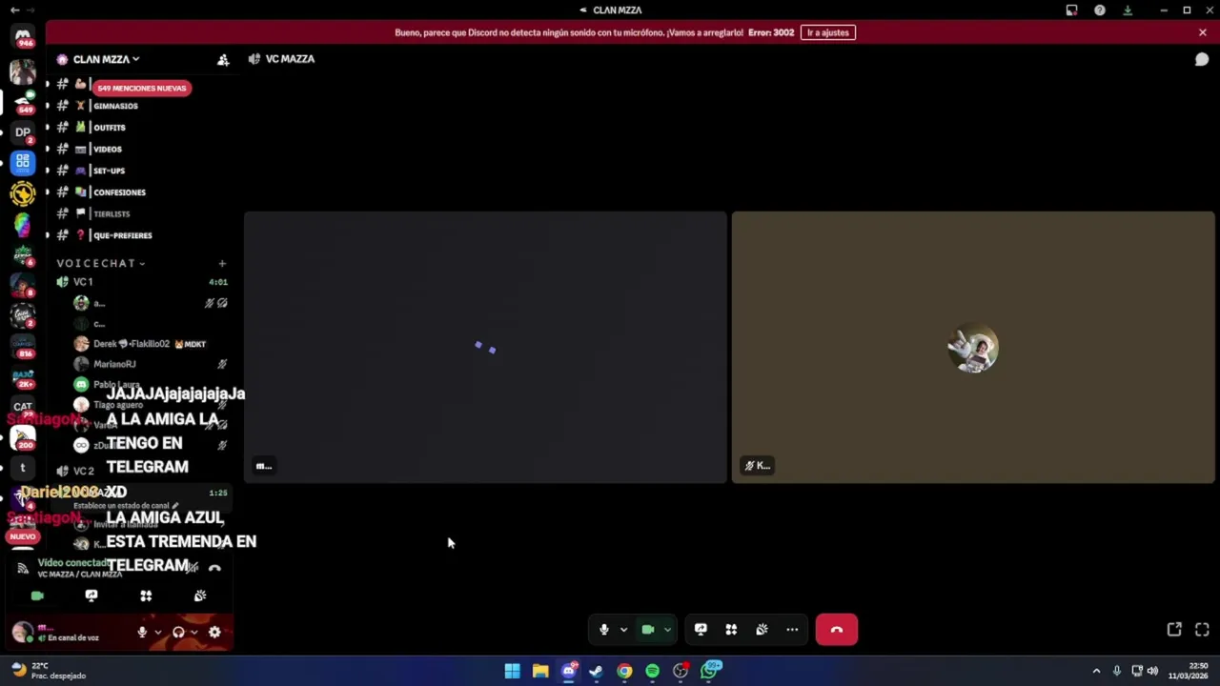Open the blue grid server icon
The height and width of the screenshot is (686, 1220).
23,162
